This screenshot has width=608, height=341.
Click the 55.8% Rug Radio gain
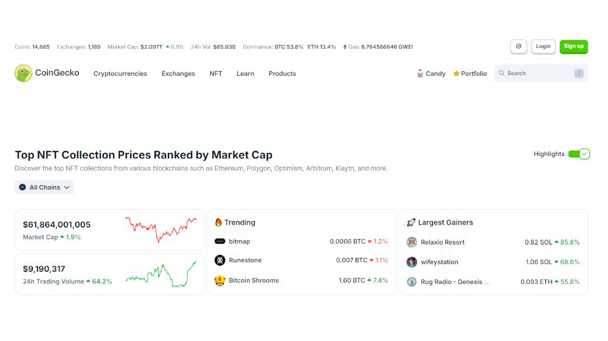567,282
